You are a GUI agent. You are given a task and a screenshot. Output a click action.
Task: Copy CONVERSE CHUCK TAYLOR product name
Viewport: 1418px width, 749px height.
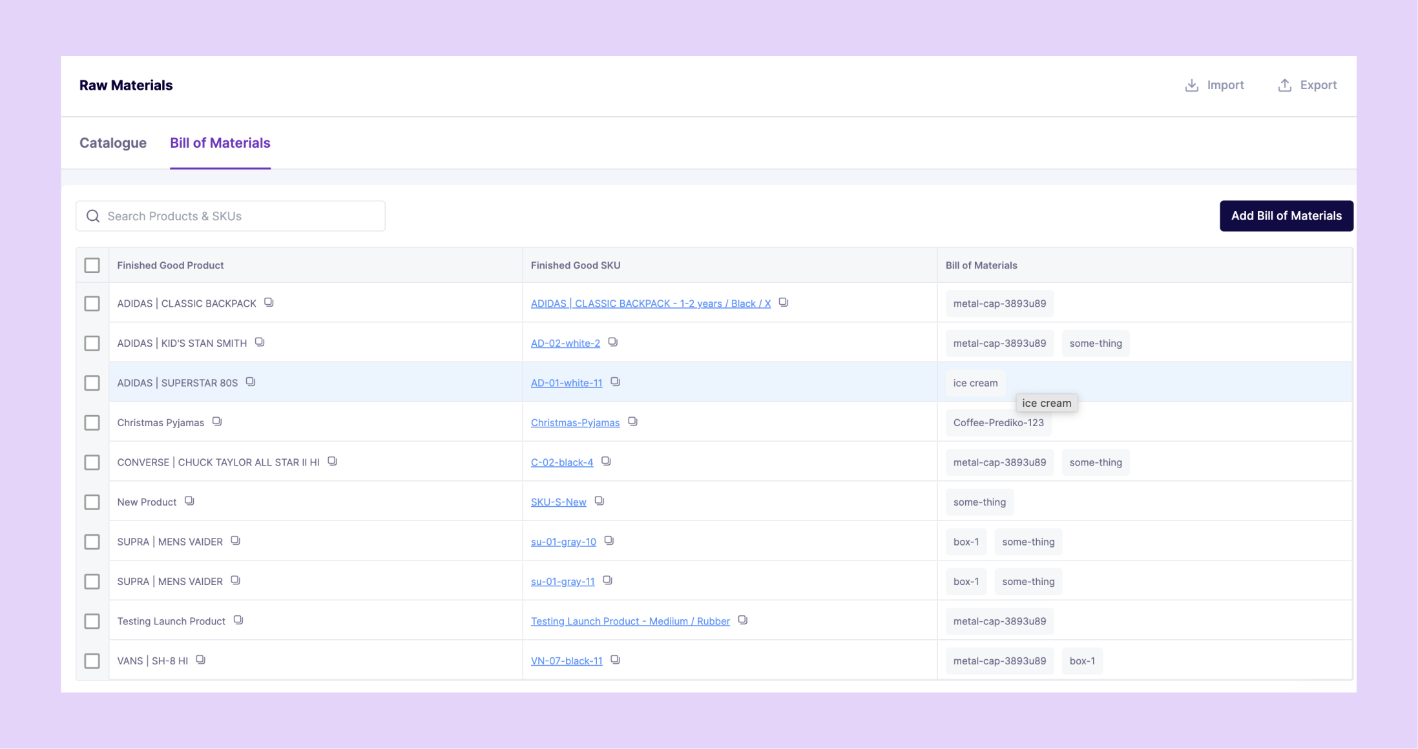click(x=332, y=461)
